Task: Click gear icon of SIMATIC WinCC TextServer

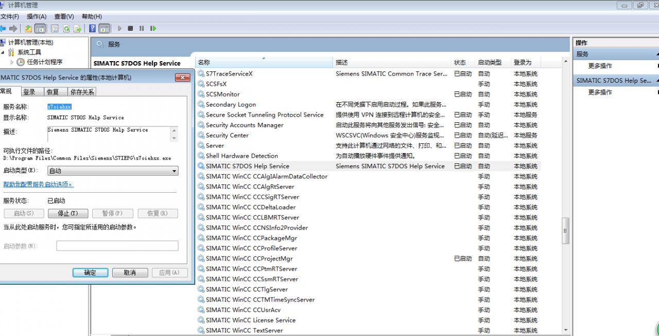Action: (201, 330)
